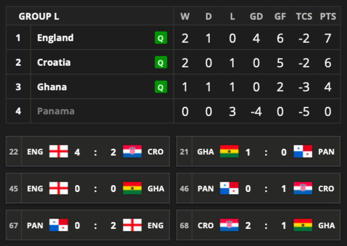Click England's green Q qualified badge
Image resolution: width=347 pixels, height=246 pixels.
click(x=161, y=38)
